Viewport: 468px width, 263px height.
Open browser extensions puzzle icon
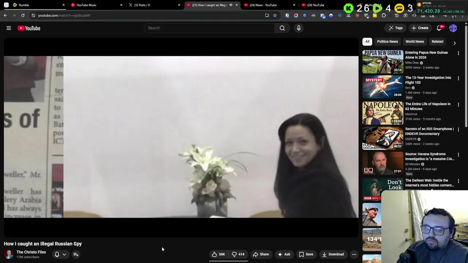(x=384, y=15)
